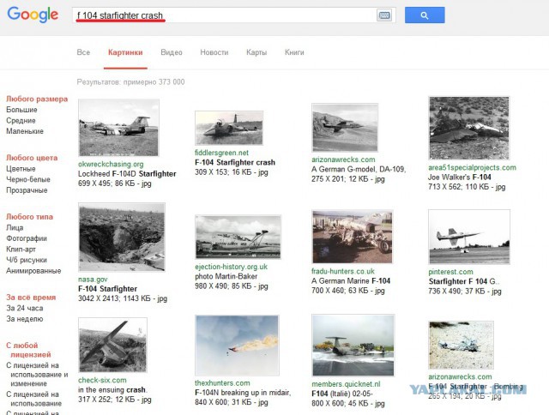Viewport: 549px width, 415px height.
Task: Visit the fradu-hunters.co.uk link
Action: [343, 271]
